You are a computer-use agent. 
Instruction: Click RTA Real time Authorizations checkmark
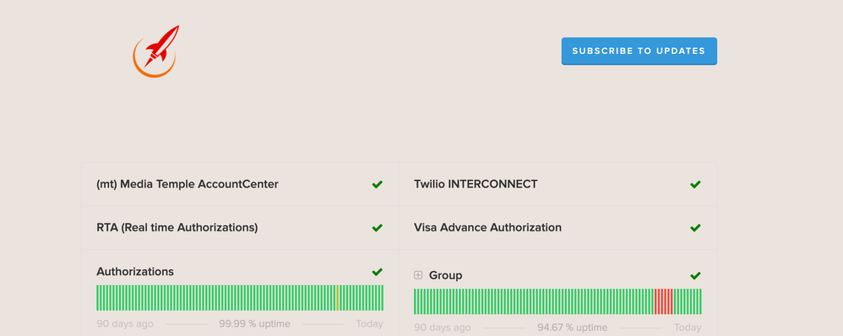coord(378,228)
